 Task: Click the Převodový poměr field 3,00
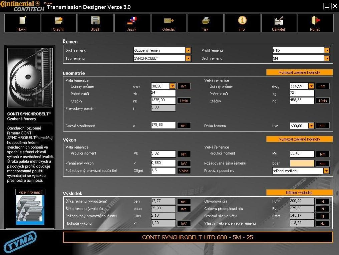(163, 108)
